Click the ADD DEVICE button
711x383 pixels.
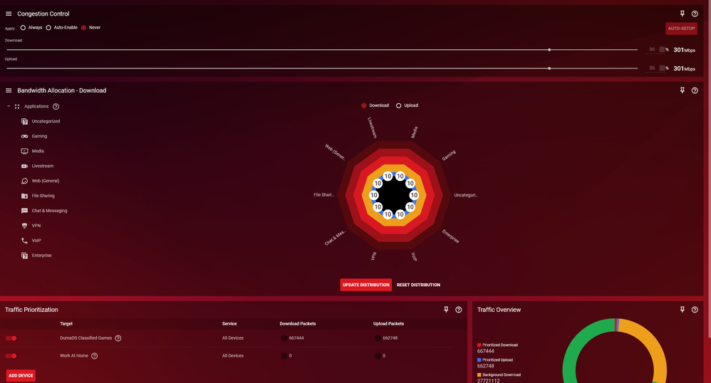21,375
